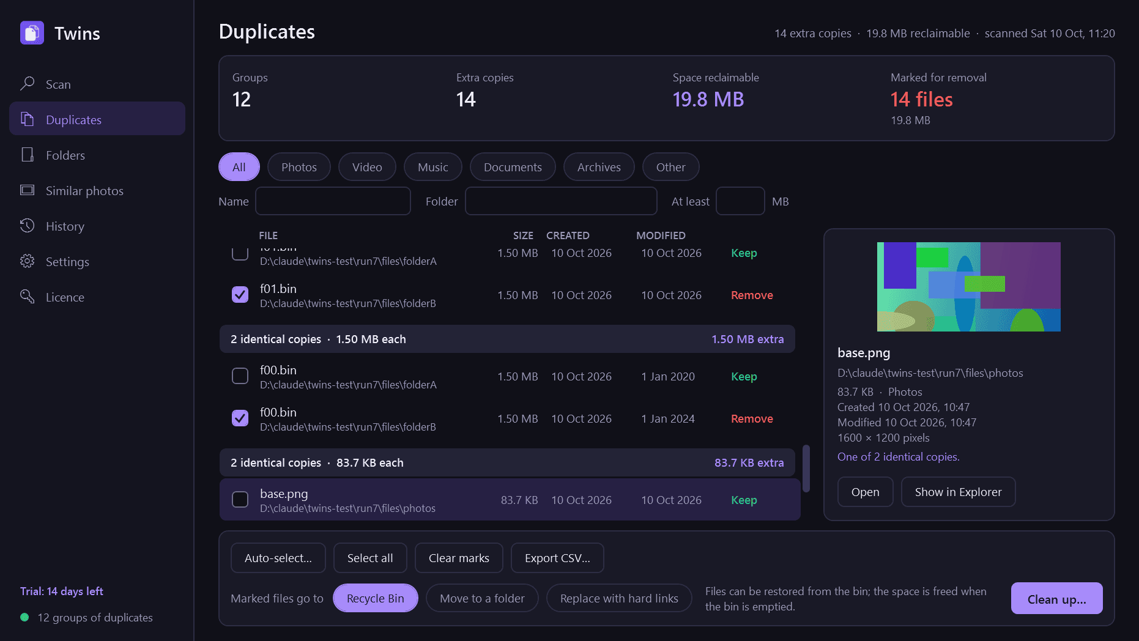Click the Select all button
This screenshot has height=641, width=1139.
point(370,558)
